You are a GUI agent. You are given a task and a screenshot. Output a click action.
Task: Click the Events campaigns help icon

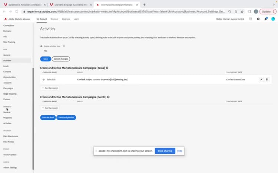coord(108,97)
